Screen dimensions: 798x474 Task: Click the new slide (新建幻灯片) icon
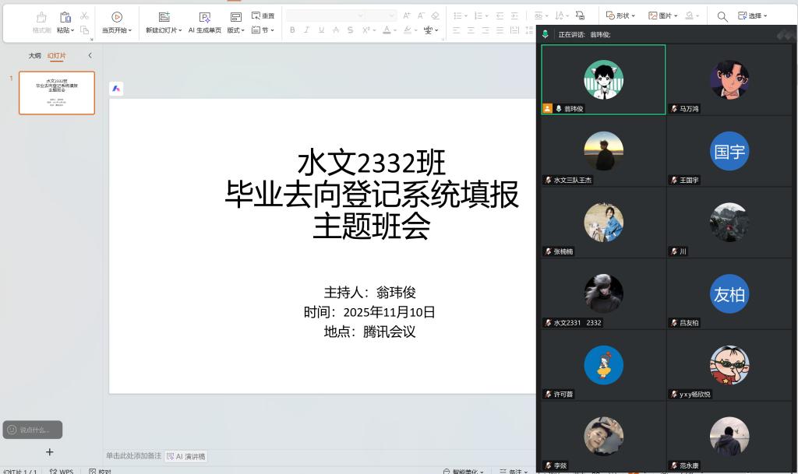pos(164,17)
